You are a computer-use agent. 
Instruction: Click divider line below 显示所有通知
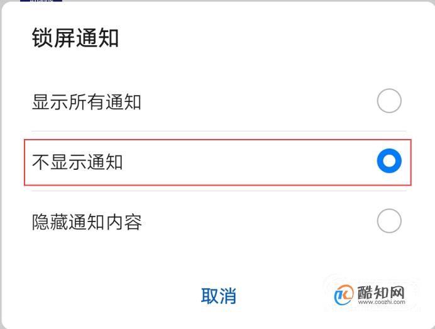pos(219,131)
